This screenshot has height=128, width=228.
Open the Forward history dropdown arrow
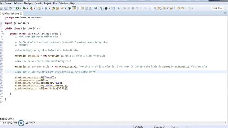click(193, 8)
